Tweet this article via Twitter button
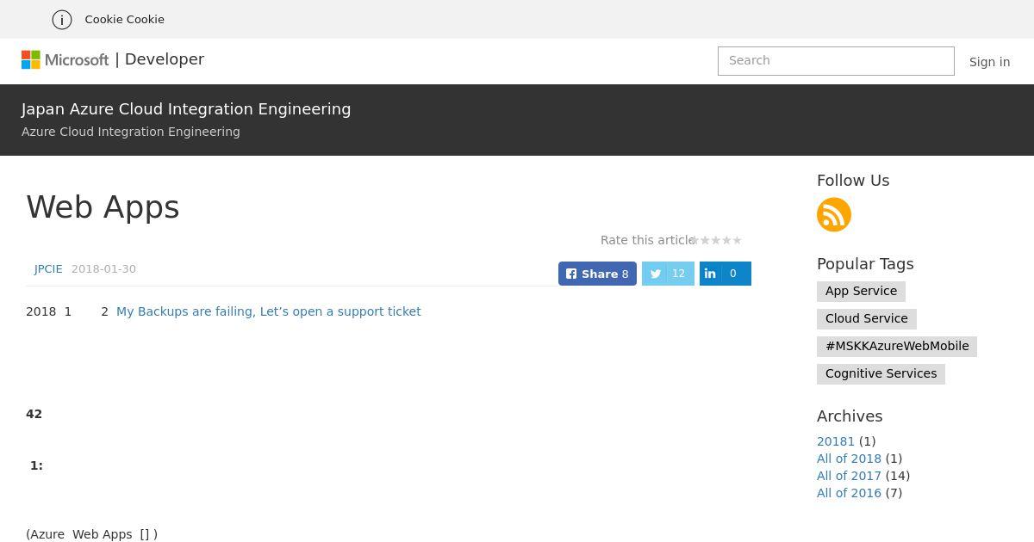 click(x=668, y=274)
